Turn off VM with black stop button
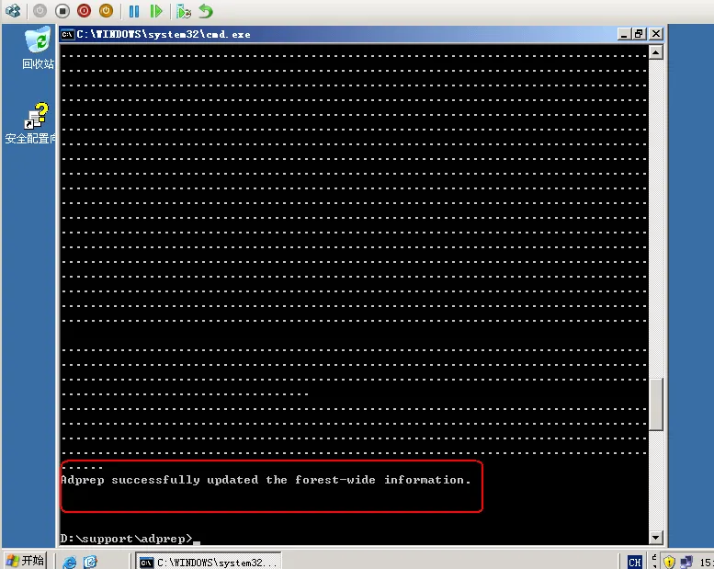 click(x=62, y=10)
